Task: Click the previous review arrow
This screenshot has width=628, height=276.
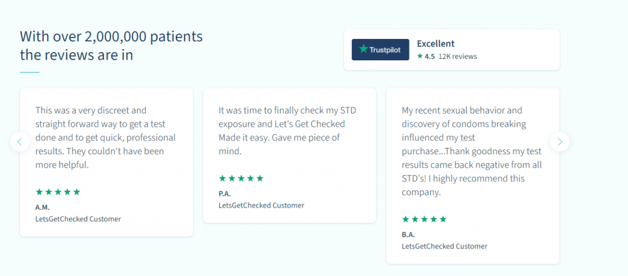Action: [19, 142]
